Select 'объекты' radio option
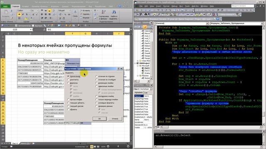Screen dimensions: 266x149 [x=68, y=109]
